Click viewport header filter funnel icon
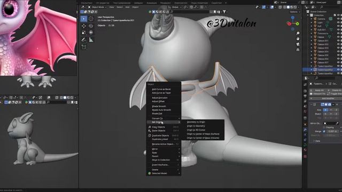 pyautogui.click(x=224, y=12)
